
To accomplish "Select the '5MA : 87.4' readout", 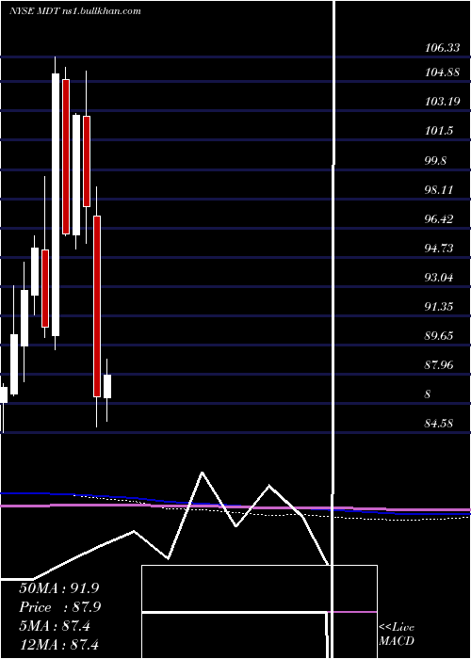I will 55,626.
